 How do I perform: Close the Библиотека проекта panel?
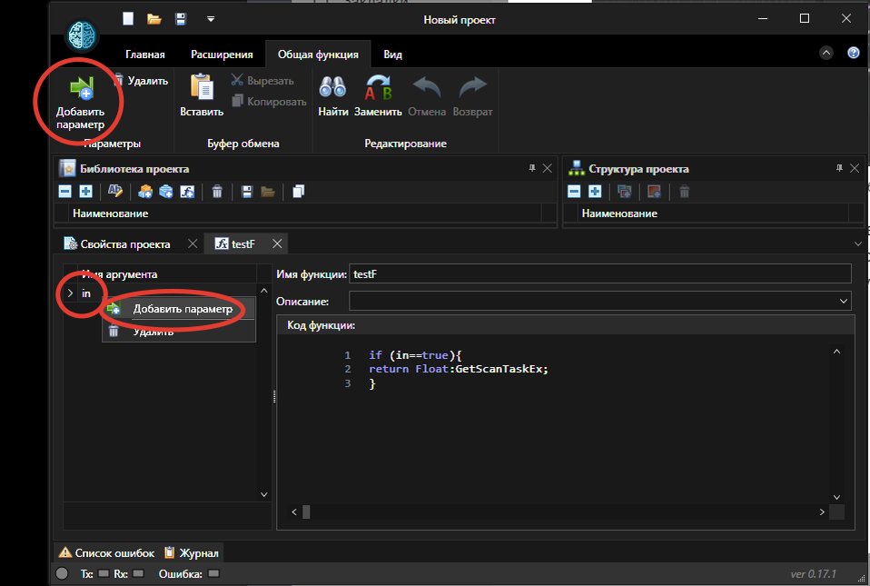pyautogui.click(x=547, y=168)
